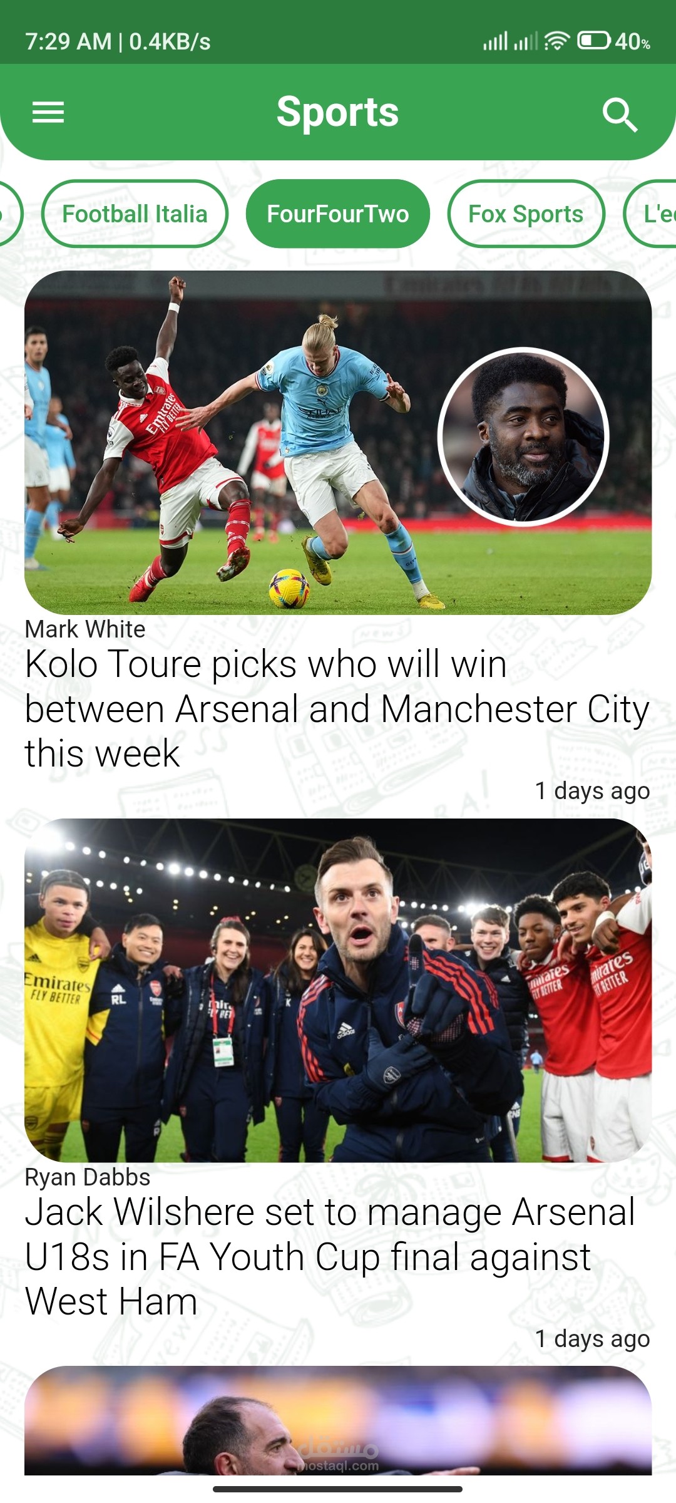Select the Football Italia source chip
The image size is (676, 1503).
coord(135,214)
